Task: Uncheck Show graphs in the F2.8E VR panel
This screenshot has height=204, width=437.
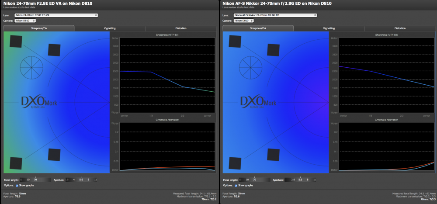Action: pos(17,185)
